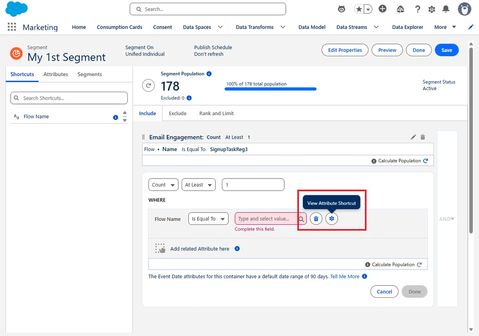
Task: Click the Favorites star icon
Action: coord(359,9)
